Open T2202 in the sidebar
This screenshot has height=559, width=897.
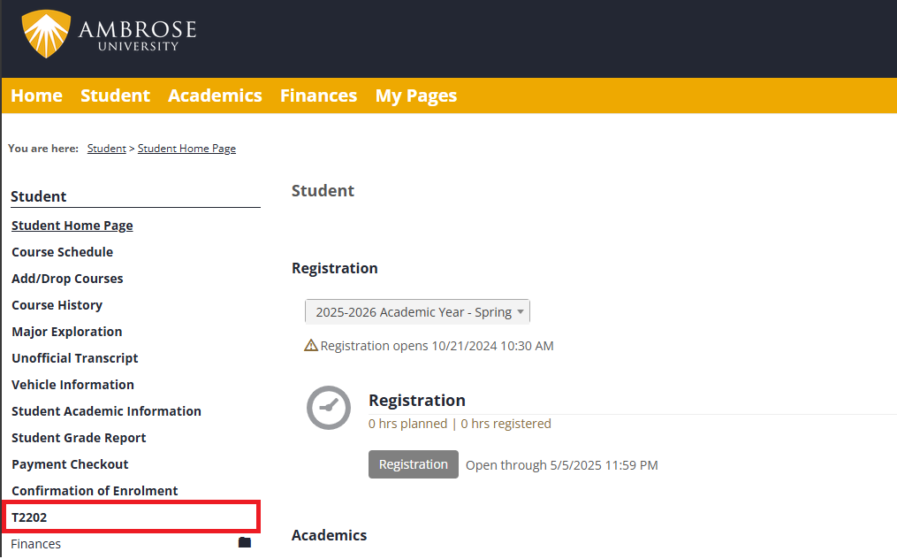(29, 517)
